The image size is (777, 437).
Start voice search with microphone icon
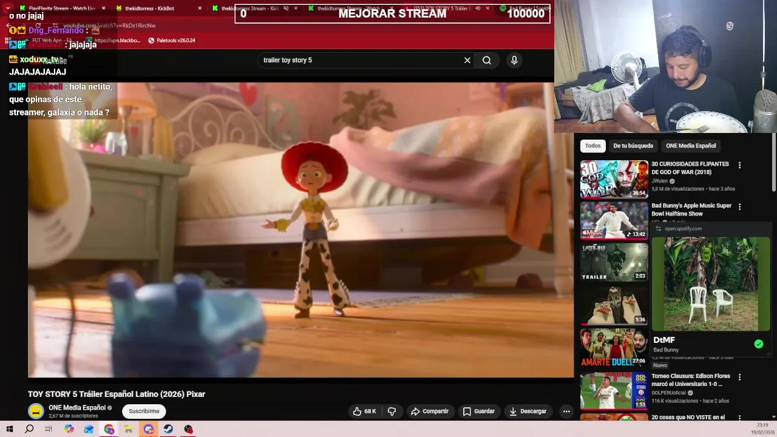[514, 60]
